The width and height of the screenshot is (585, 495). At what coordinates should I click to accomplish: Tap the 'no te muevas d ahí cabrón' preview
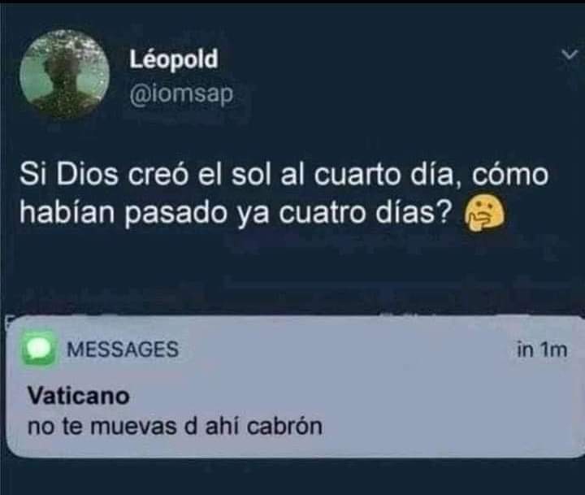pyautogui.click(x=175, y=426)
